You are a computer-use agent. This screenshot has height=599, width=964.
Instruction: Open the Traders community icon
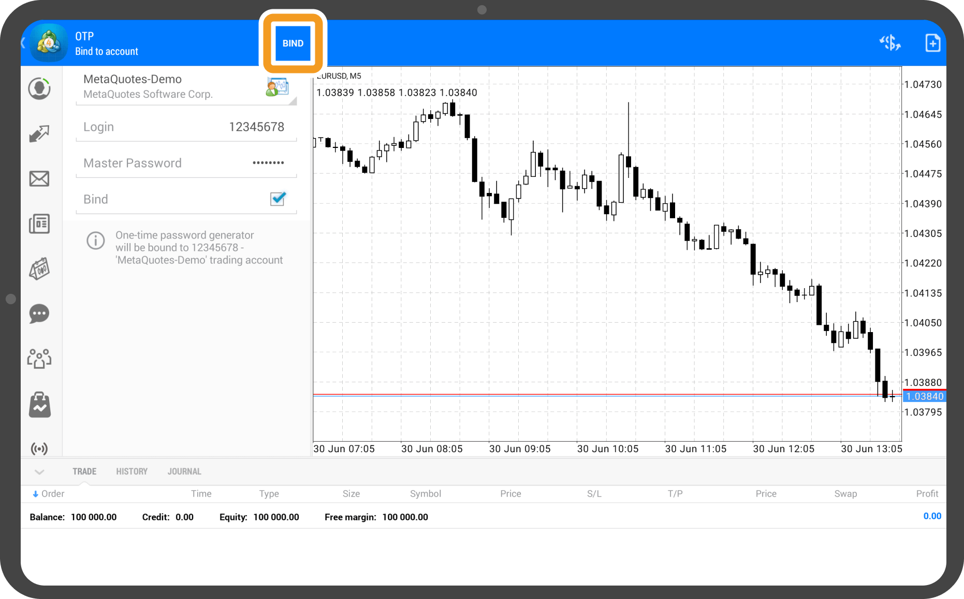pos(39,358)
